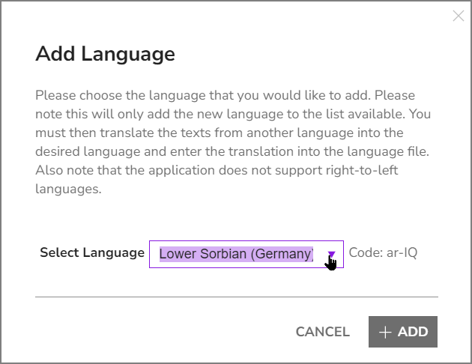472x364 pixels.
Task: Cancel adding a language
Action: [322, 332]
